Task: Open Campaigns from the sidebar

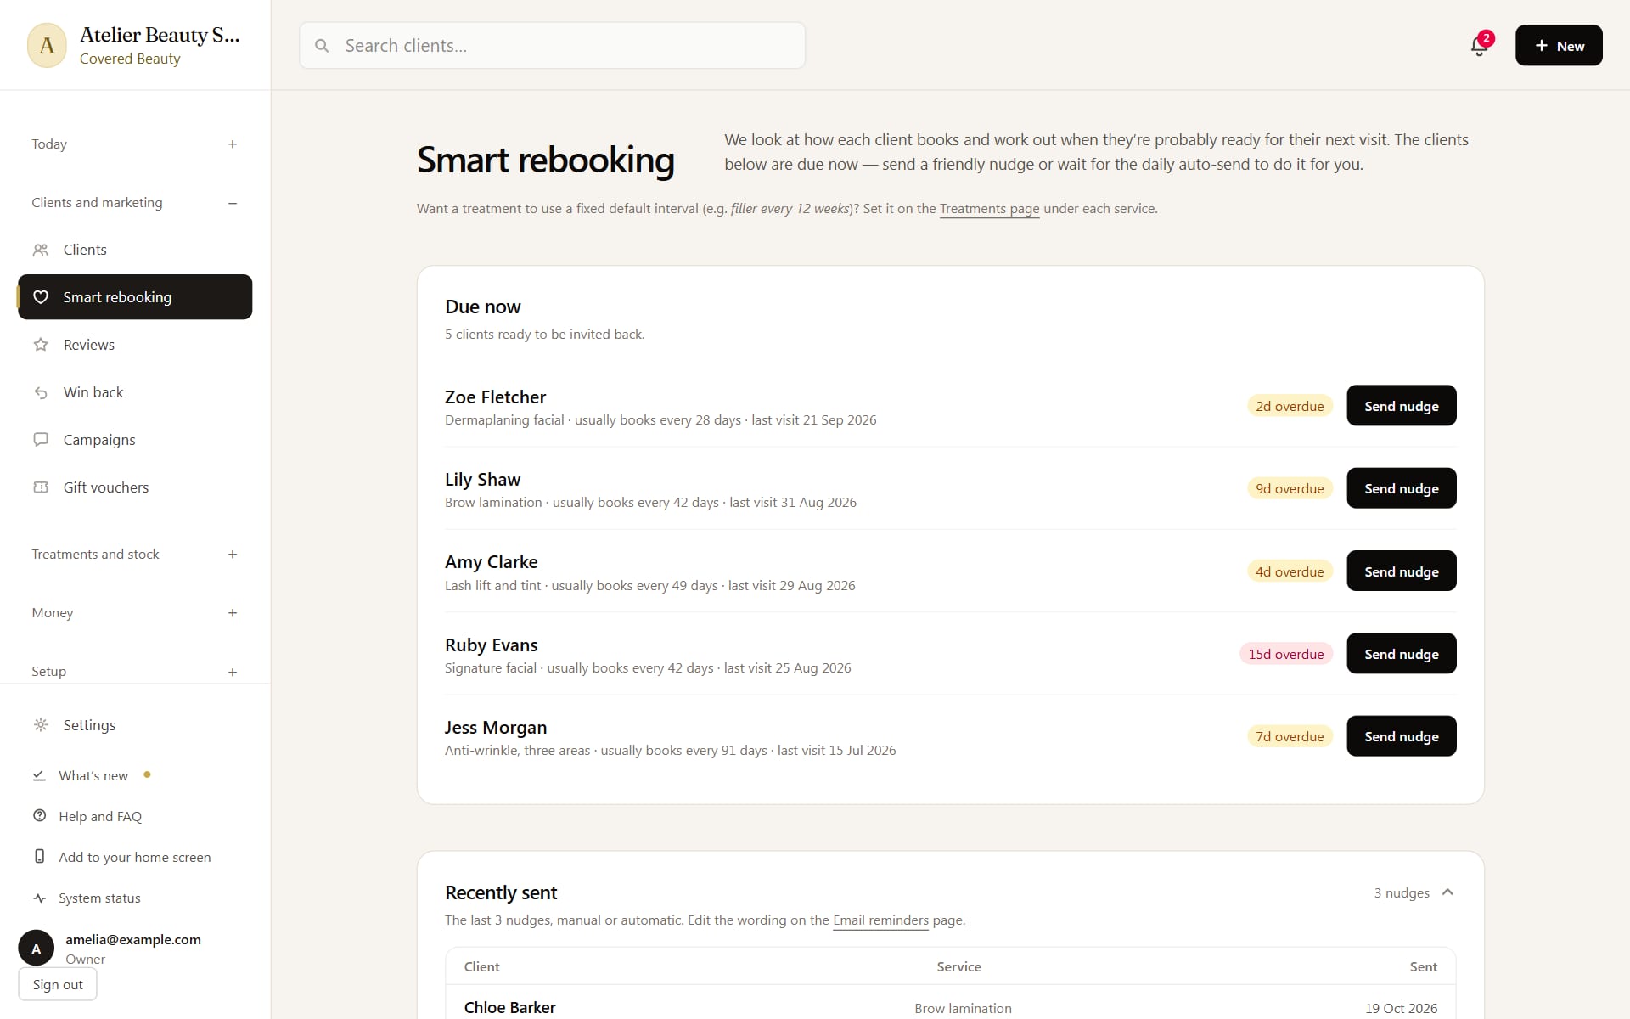Action: (135, 440)
